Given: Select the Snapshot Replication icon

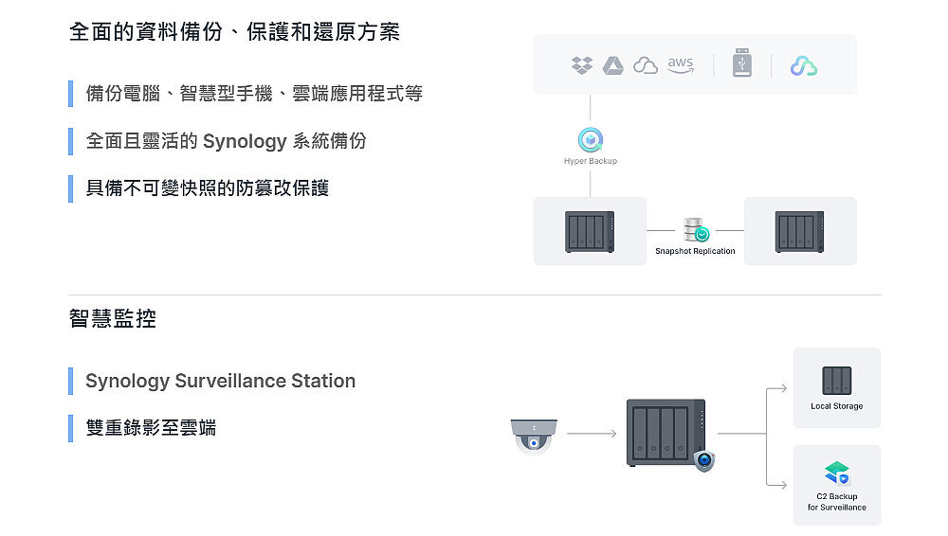Looking at the screenshot, I should pos(695,230).
